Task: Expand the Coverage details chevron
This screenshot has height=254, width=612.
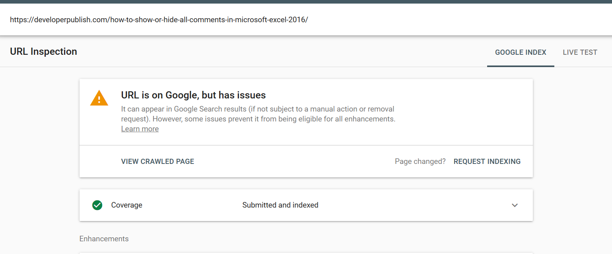Action: [x=515, y=205]
